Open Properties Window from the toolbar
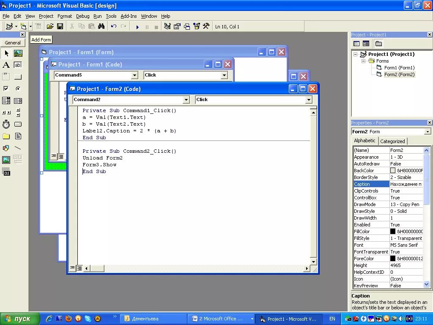This screenshot has height=325, width=433. pos(177,27)
